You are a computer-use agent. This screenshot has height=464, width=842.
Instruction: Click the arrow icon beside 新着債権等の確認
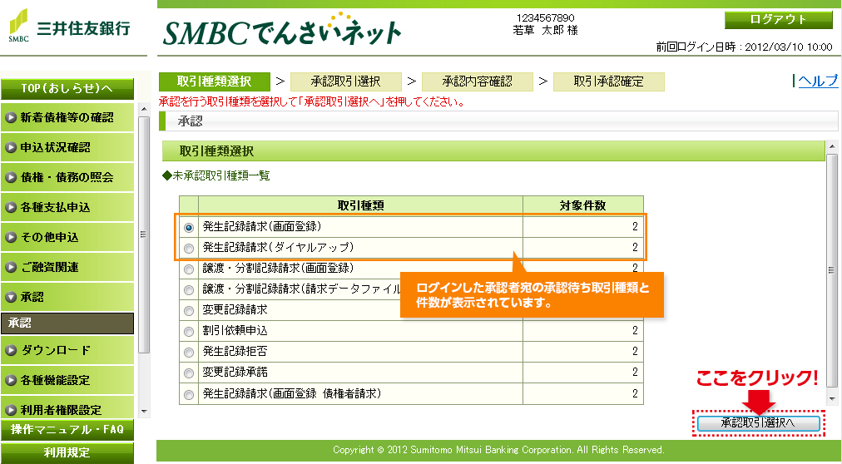pos(11,117)
